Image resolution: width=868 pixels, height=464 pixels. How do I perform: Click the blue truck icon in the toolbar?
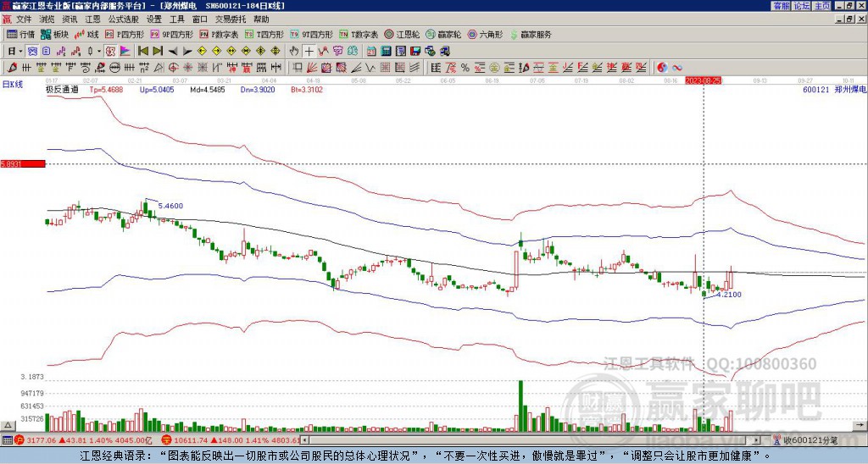[444, 52]
